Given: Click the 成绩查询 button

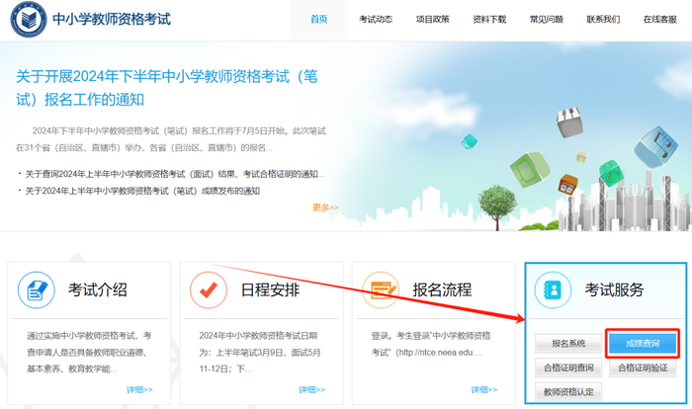Looking at the screenshot, I should pyautogui.click(x=643, y=344).
